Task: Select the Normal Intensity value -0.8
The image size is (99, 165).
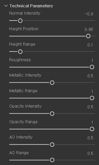Action: click(89, 14)
